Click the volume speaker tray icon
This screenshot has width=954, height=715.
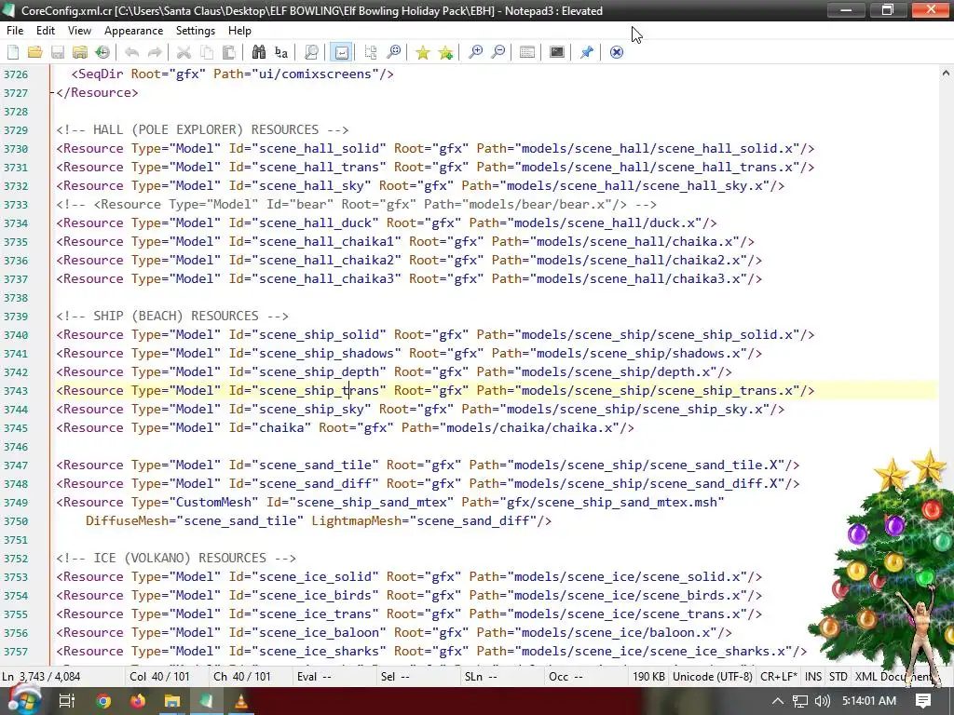pos(822,701)
